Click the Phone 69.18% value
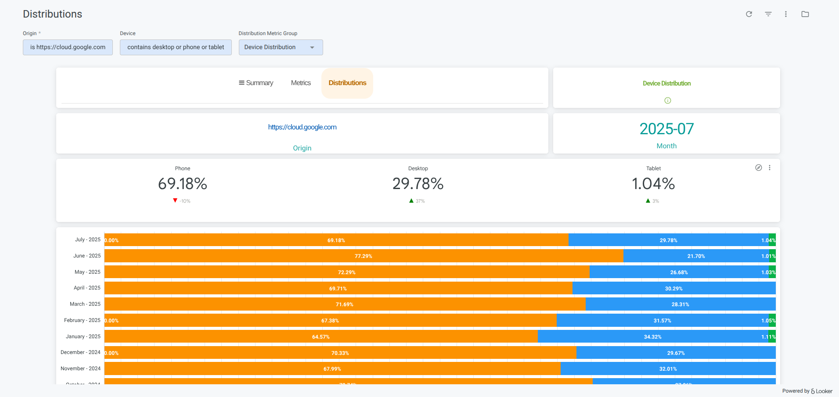Image resolution: width=839 pixels, height=397 pixels. coord(183,184)
